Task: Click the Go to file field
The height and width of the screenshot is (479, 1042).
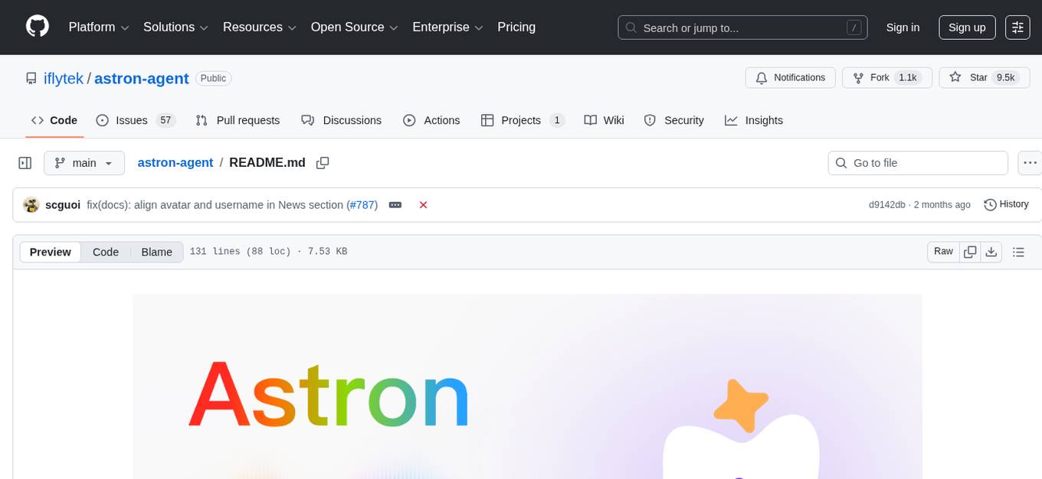Action: click(917, 162)
